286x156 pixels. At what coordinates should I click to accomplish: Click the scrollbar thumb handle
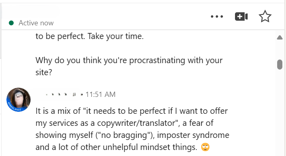[x=280, y=64]
